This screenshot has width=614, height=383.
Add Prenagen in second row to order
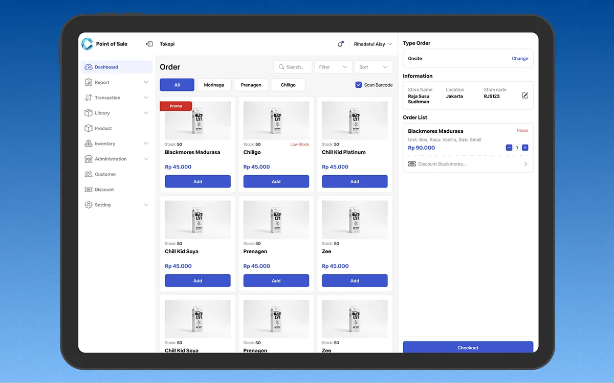point(276,280)
